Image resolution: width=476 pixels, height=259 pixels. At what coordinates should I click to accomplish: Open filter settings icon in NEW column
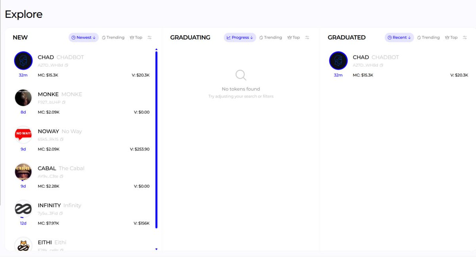(150, 38)
